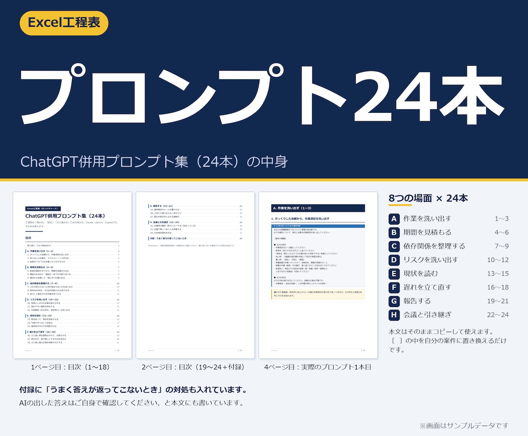The height and width of the screenshot is (436, 528).
Task: Click the letter H badge icon
Action: [x=394, y=315]
